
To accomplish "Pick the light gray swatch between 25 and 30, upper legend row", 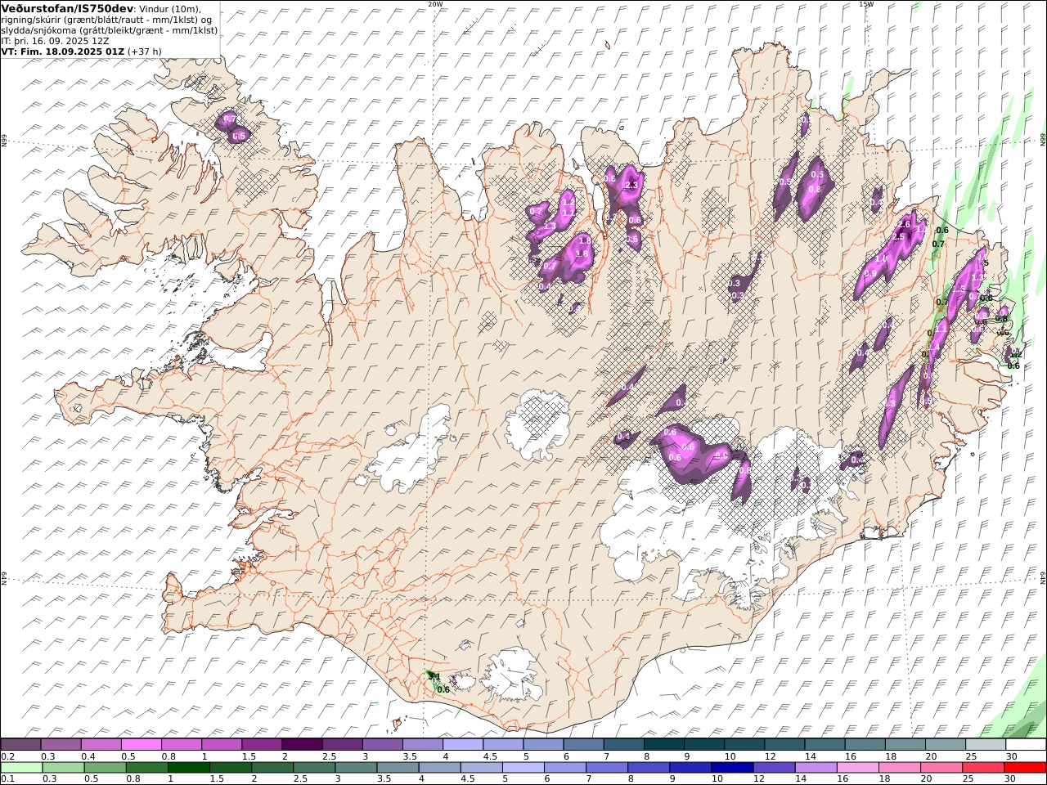I will 985,745.
